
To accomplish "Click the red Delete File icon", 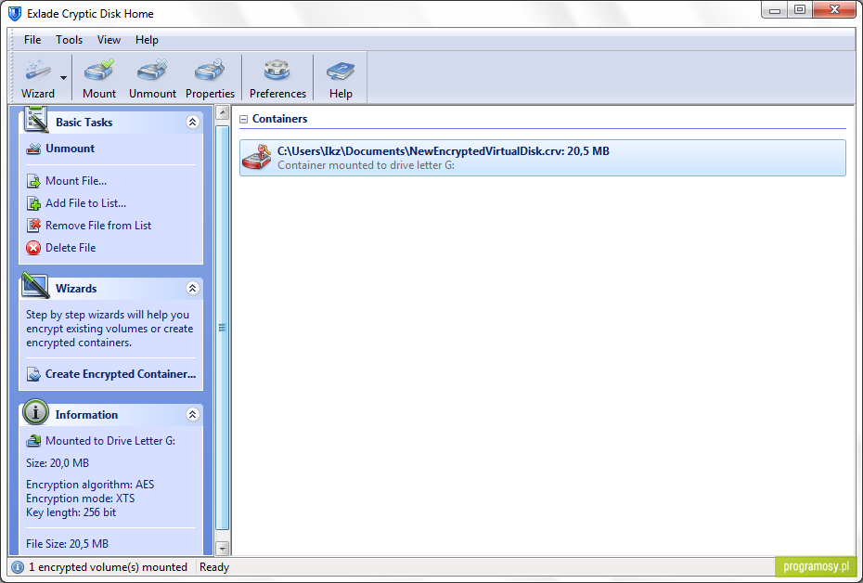I will (33, 248).
